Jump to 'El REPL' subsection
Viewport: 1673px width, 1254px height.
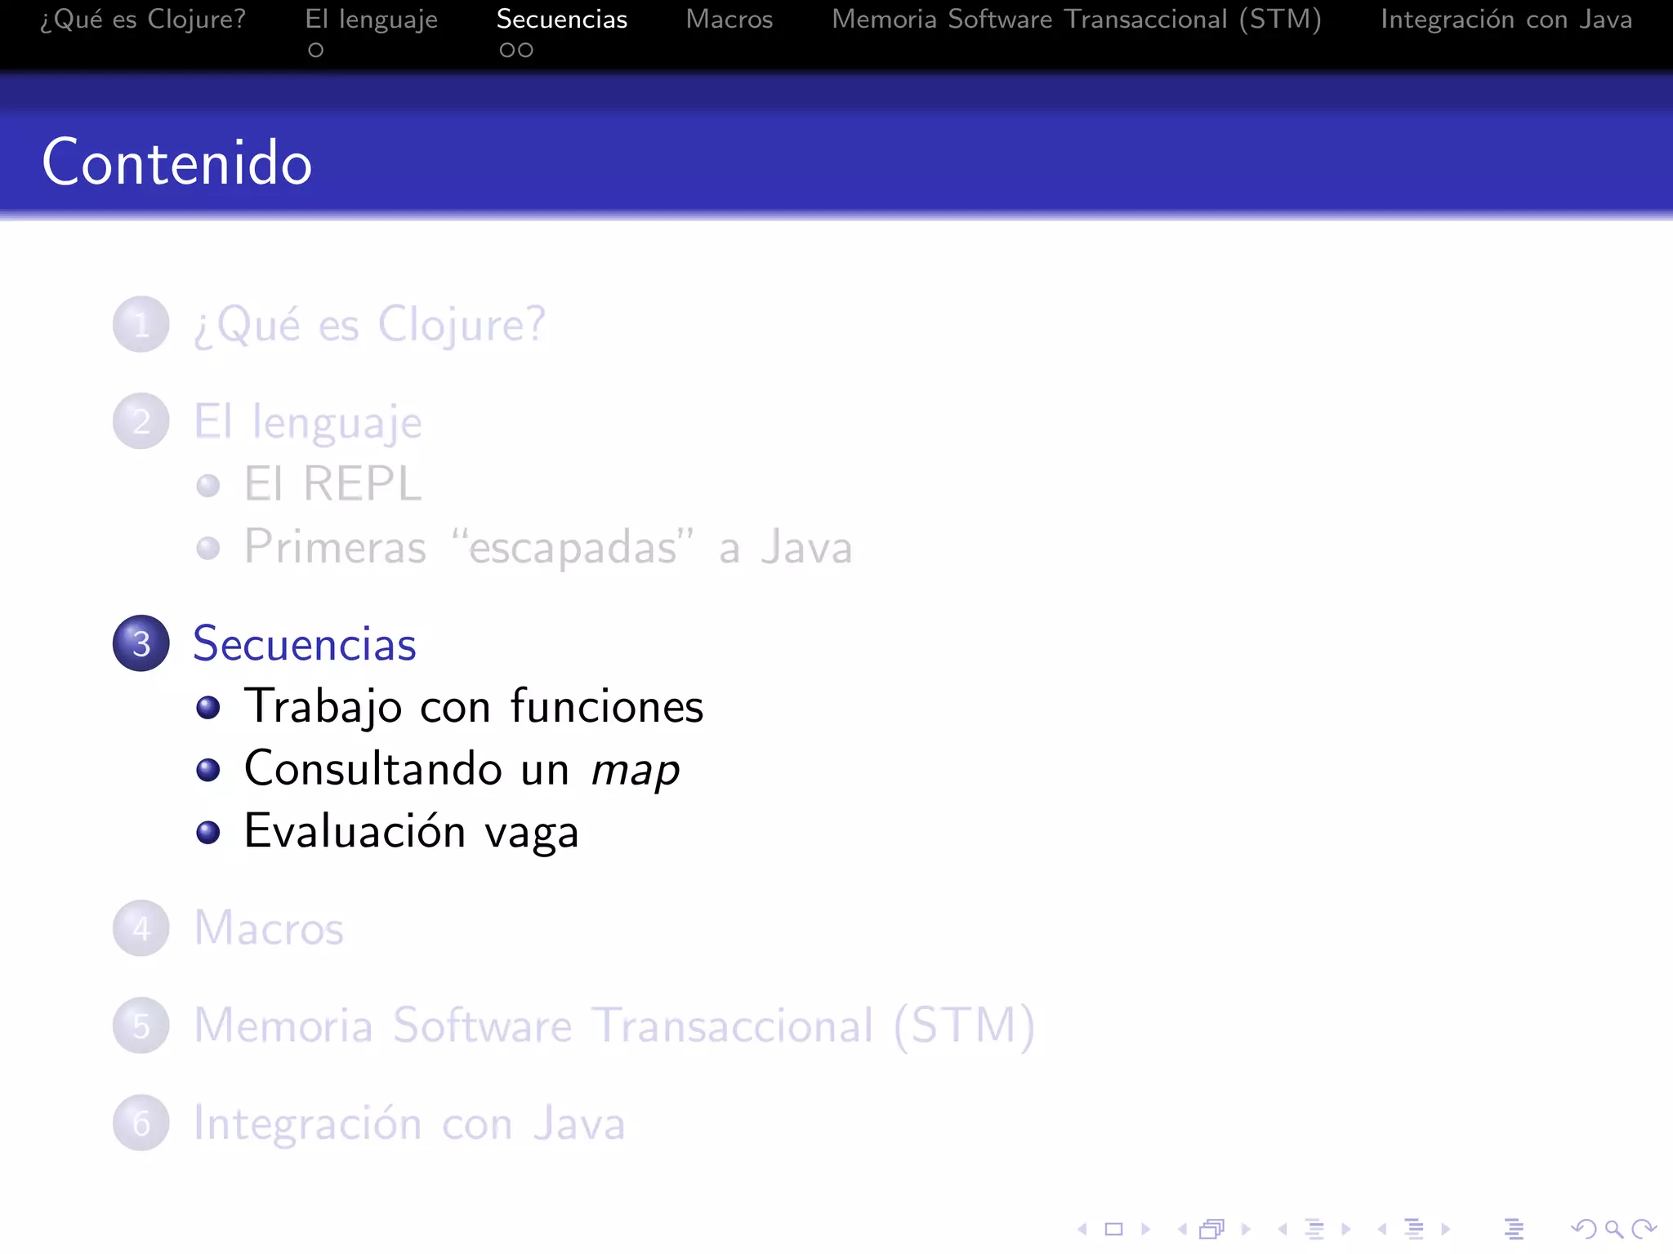[333, 483]
